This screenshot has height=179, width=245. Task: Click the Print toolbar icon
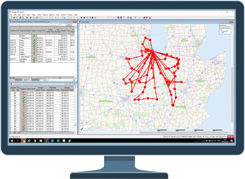click(x=20, y=18)
